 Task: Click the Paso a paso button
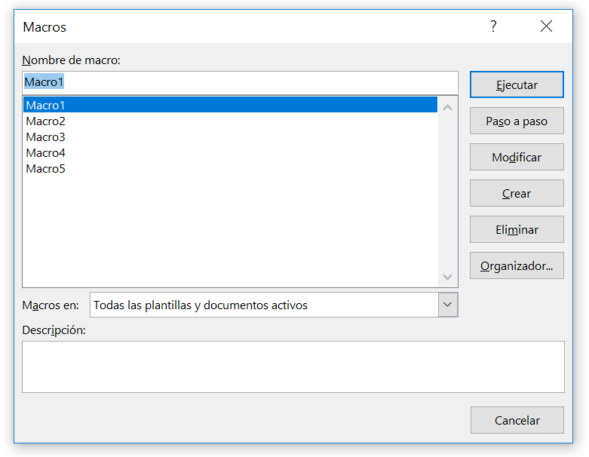(x=517, y=121)
